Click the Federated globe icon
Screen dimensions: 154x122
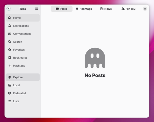[9, 93]
